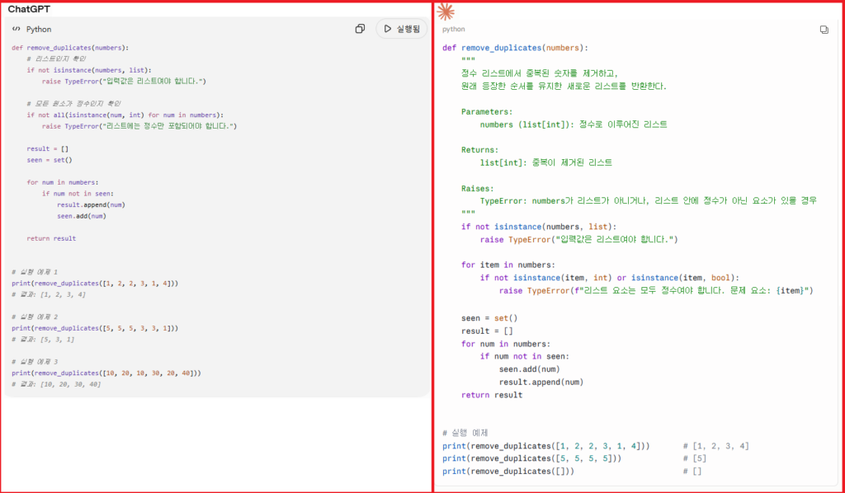This screenshot has height=493, width=845.
Task: Click the orange Claude starburst logo
Action: point(445,12)
